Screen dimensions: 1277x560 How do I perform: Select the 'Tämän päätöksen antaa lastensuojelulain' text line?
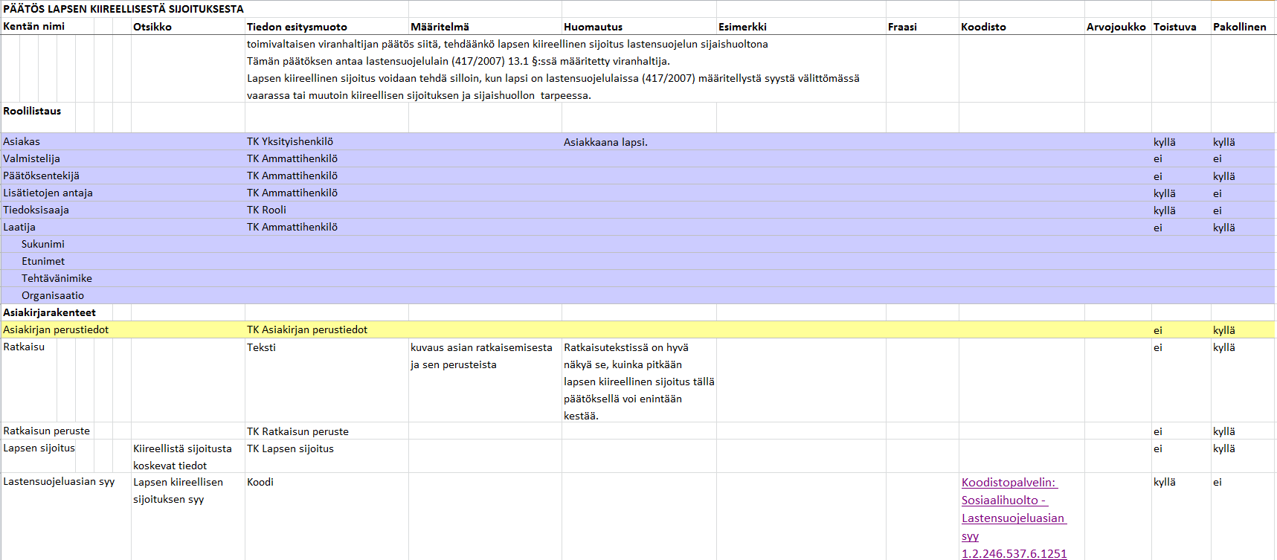pos(458,61)
